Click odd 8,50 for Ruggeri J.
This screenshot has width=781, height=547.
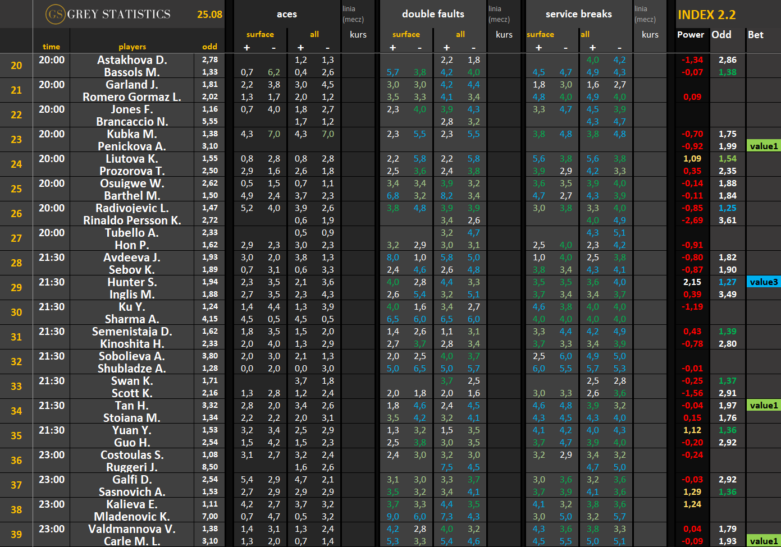click(x=210, y=467)
